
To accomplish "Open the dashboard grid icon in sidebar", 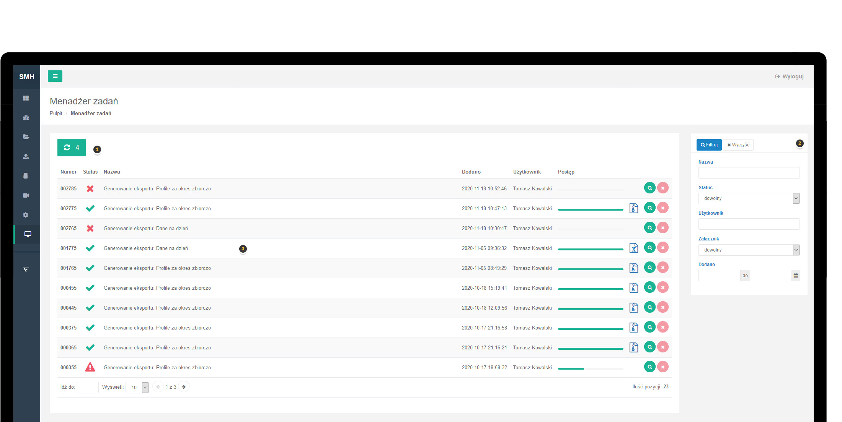I will (x=26, y=98).
